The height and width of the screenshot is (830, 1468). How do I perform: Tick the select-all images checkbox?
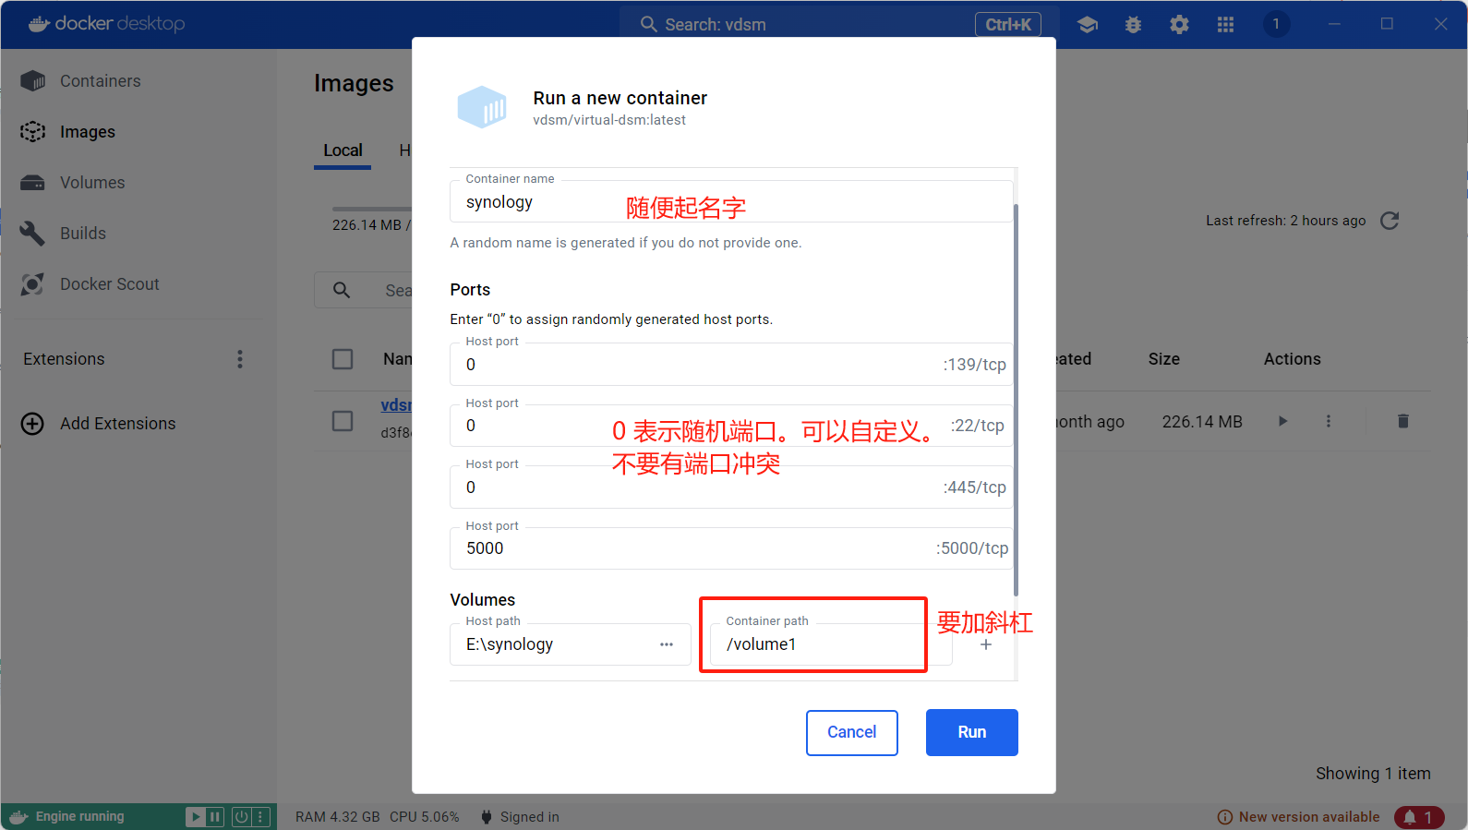coord(343,359)
